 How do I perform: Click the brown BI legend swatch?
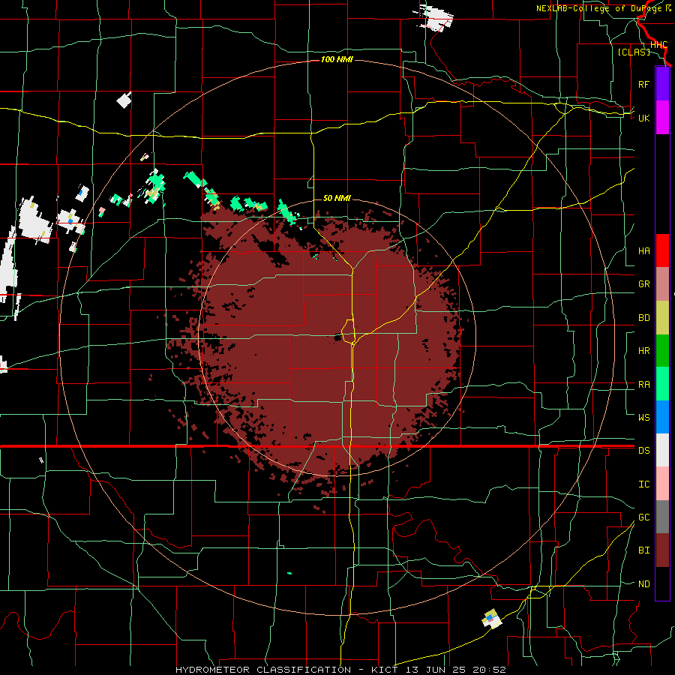click(662, 550)
